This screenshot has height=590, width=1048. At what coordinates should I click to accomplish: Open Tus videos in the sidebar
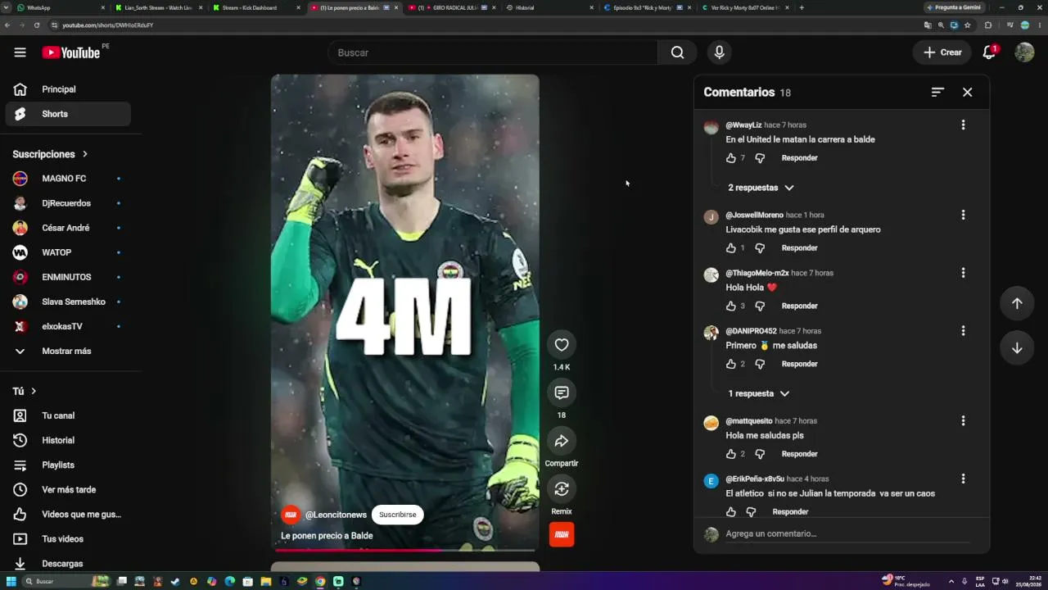point(68,538)
